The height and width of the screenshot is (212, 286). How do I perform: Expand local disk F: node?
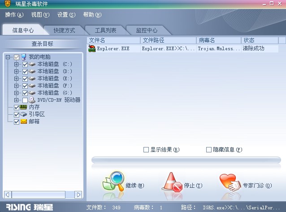pos(16,86)
